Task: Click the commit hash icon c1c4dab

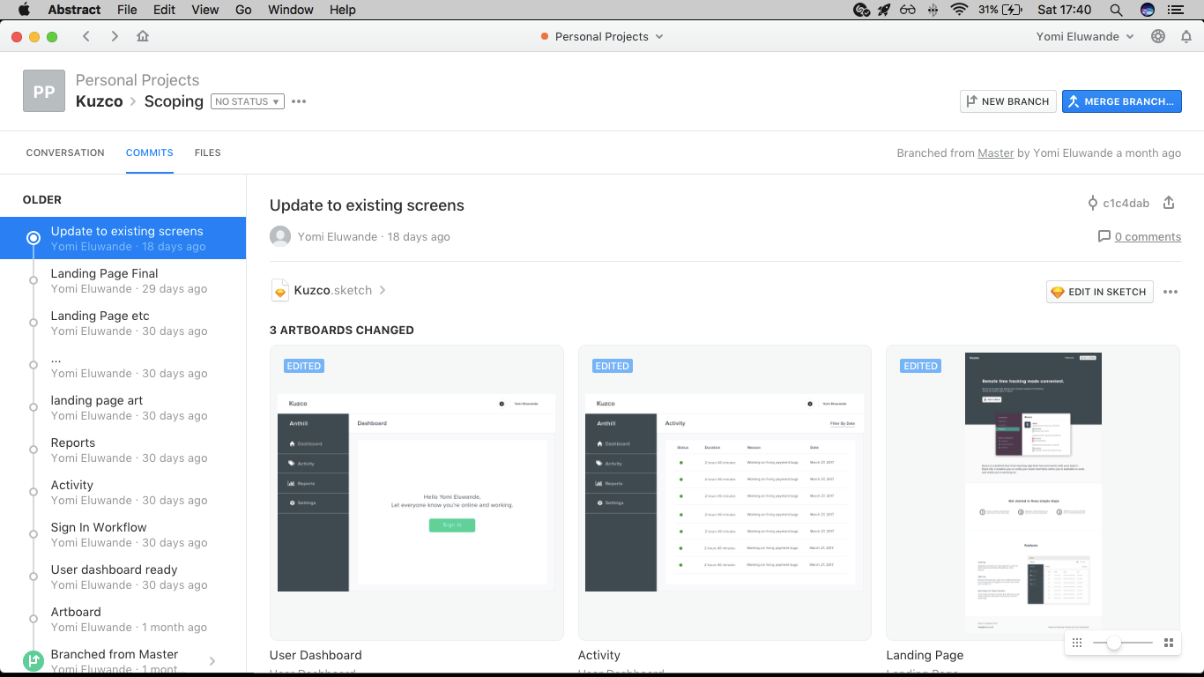Action: (1093, 203)
